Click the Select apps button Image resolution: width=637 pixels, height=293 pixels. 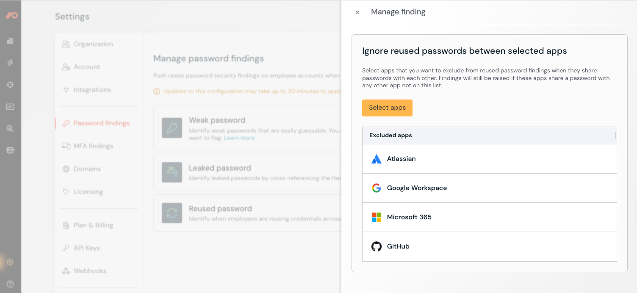(x=387, y=108)
